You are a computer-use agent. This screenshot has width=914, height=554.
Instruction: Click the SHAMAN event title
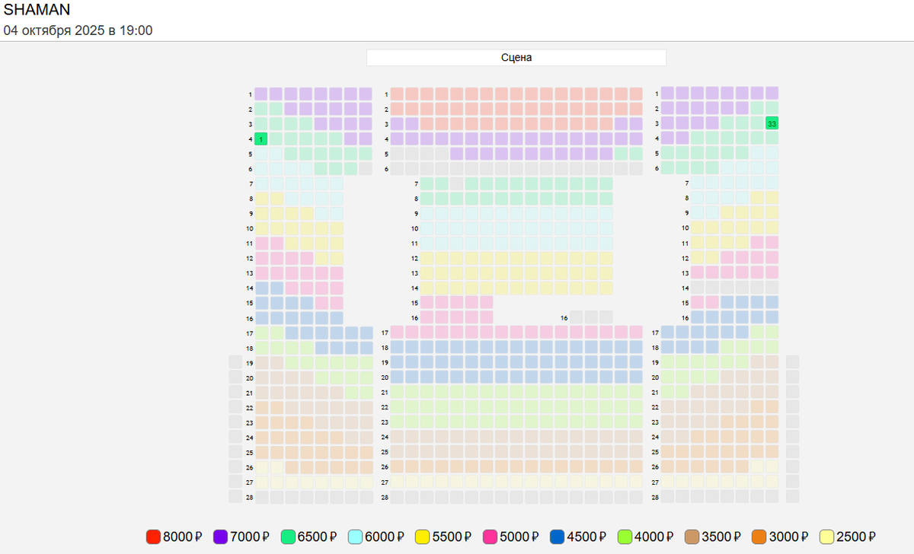click(x=37, y=10)
